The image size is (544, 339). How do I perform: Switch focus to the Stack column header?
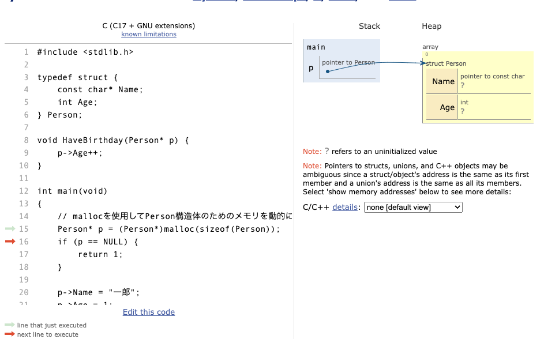pos(369,26)
